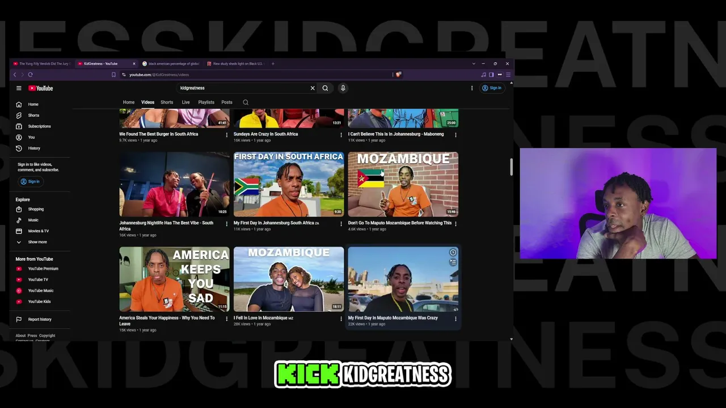Add Maputo first day video to queue
Viewport: 726px width, 408px height.
click(453, 262)
